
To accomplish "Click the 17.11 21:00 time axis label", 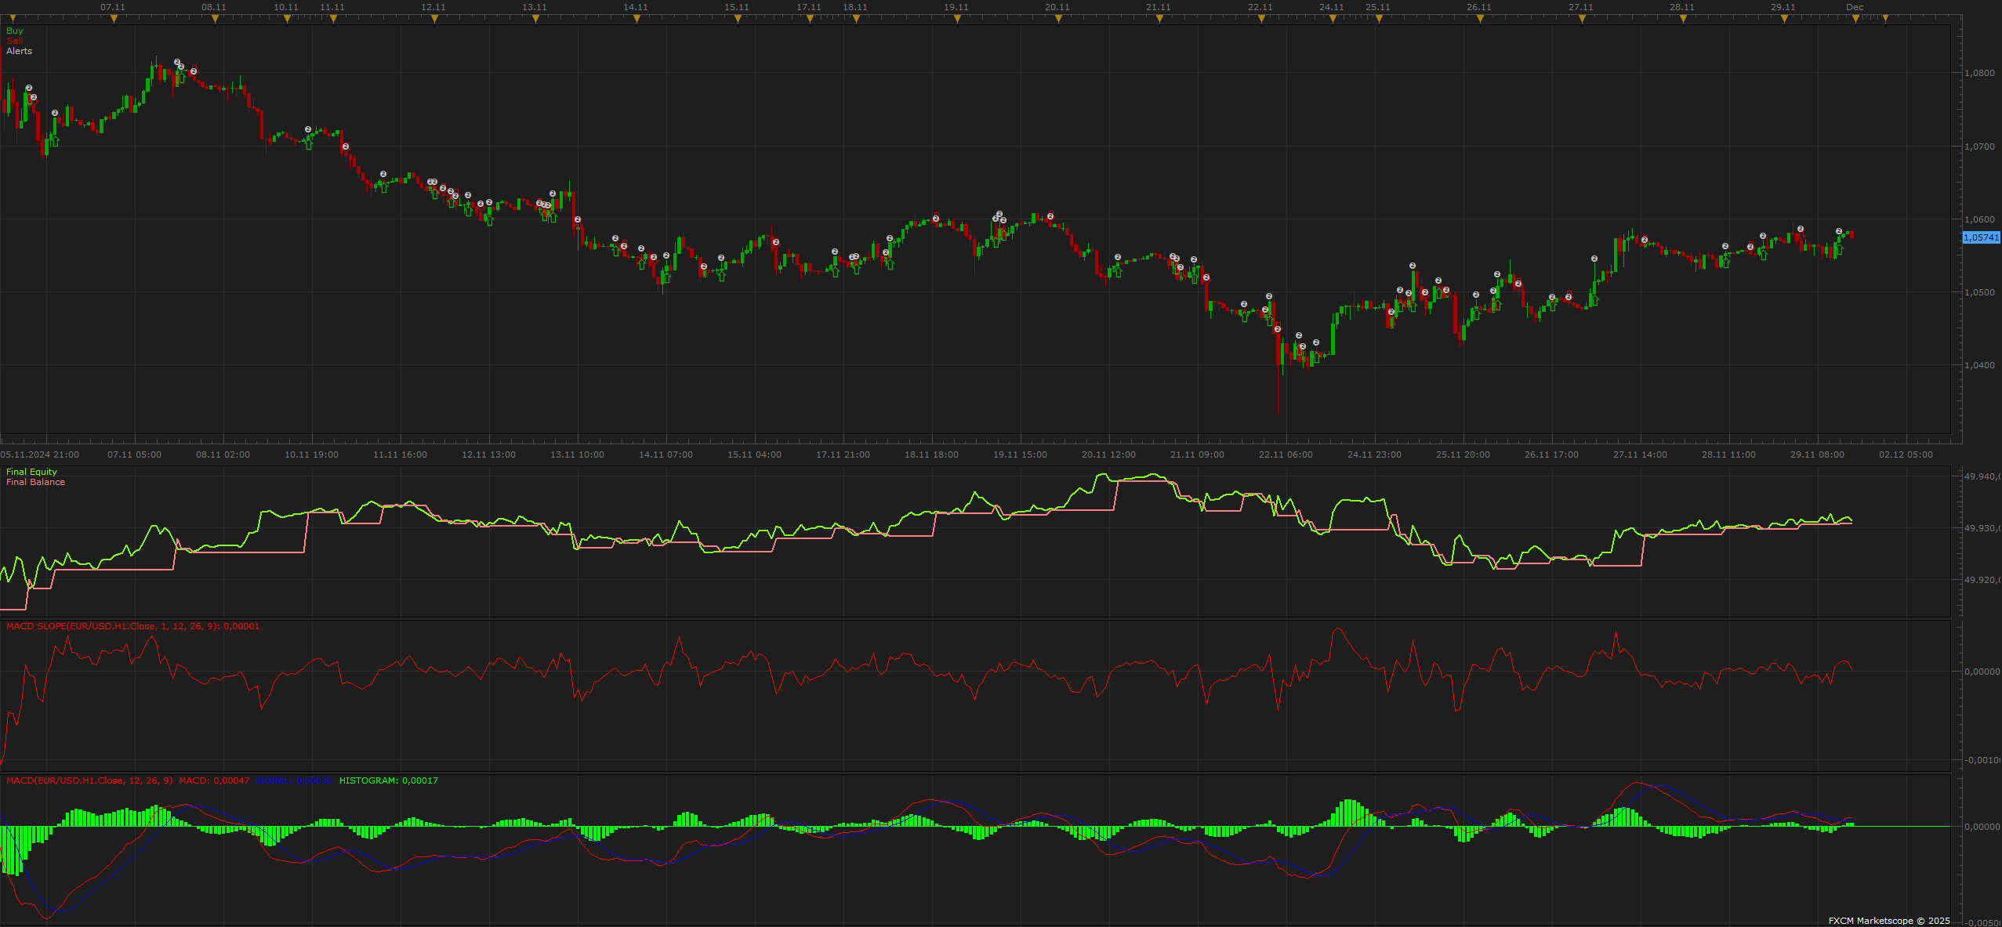I will coord(843,454).
